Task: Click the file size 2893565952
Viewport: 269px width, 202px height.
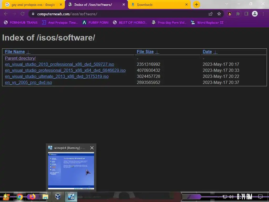Action: tap(148, 82)
